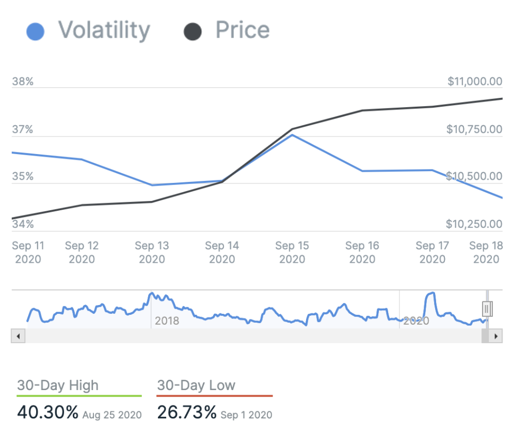Screen dimensions: 512x438
Task: Click the Sep 13 2020 axis label
Action: [x=152, y=252]
